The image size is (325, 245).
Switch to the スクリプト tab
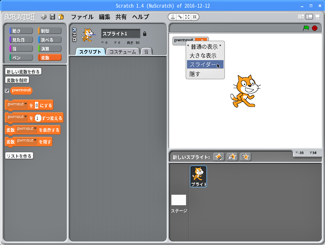[x=90, y=52]
